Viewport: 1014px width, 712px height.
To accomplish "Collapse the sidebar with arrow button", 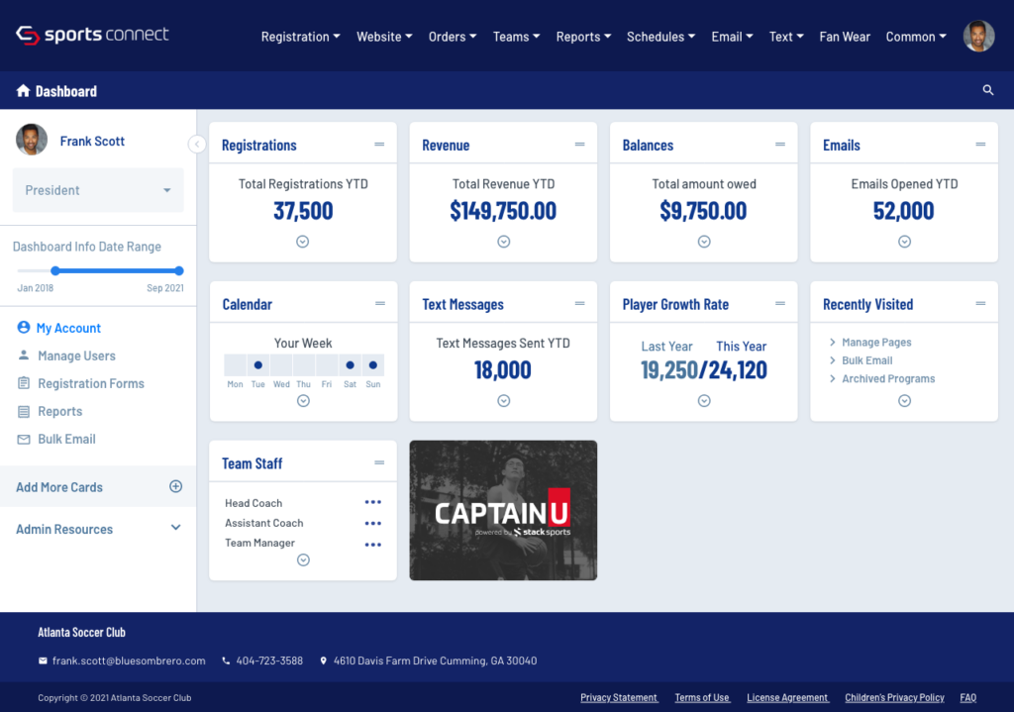I will pos(196,145).
